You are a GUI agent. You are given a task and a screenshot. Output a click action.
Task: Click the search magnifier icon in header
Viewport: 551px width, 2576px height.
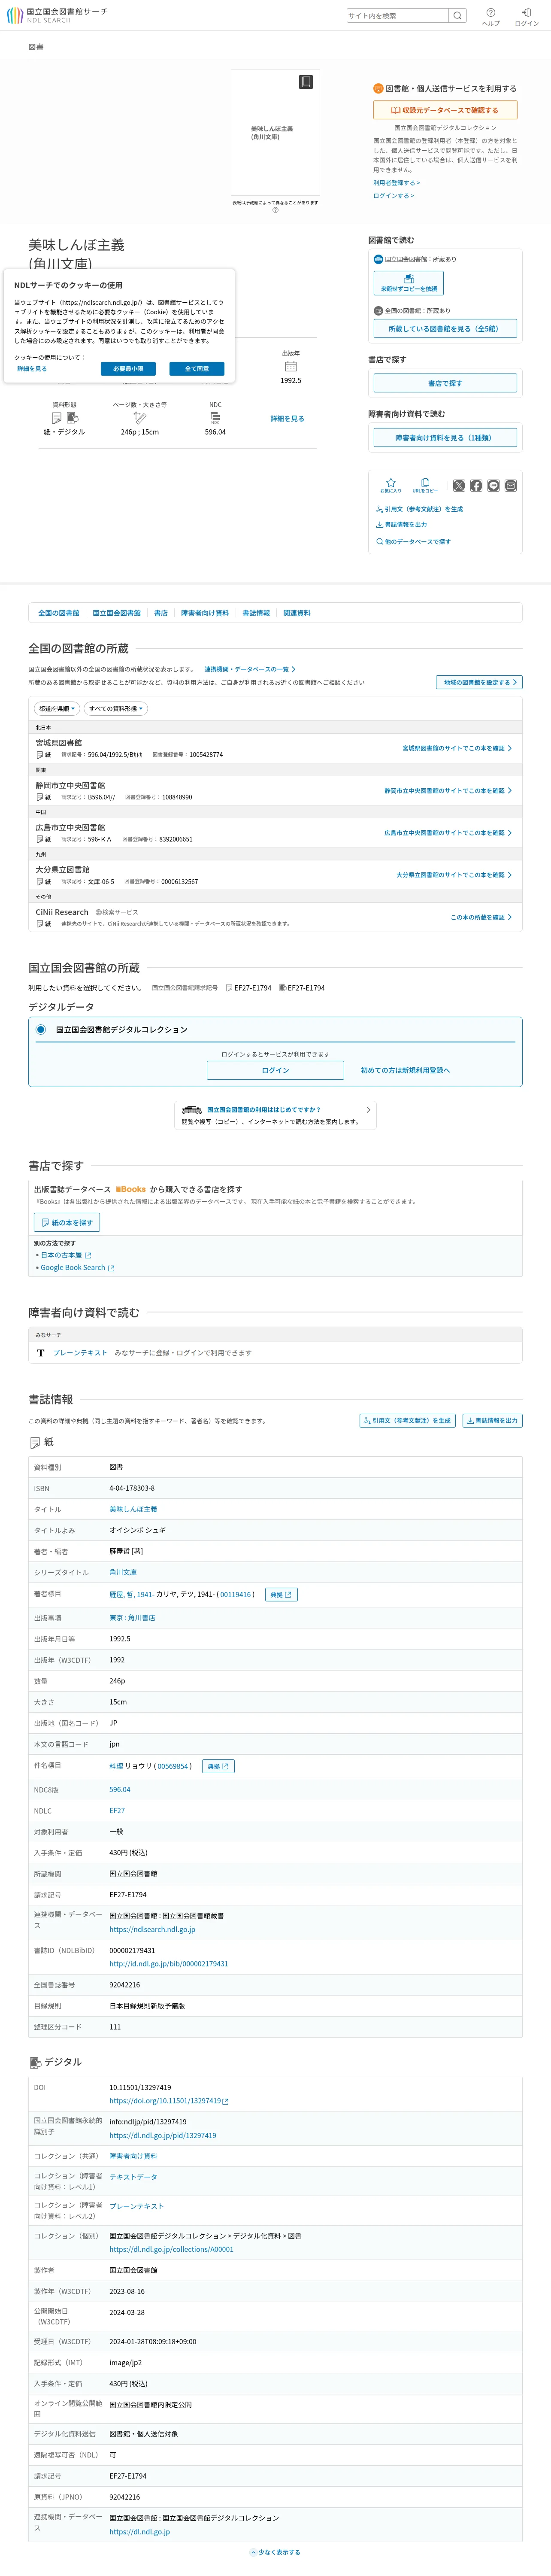click(457, 15)
